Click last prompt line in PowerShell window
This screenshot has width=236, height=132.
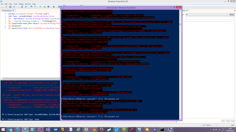90,116
